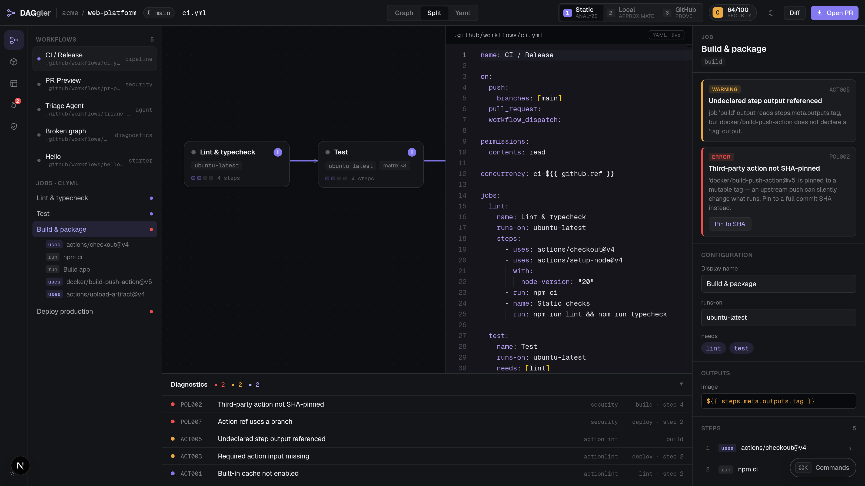865x486 pixels.
Task: Click the security score C badge
Action: [718, 13]
